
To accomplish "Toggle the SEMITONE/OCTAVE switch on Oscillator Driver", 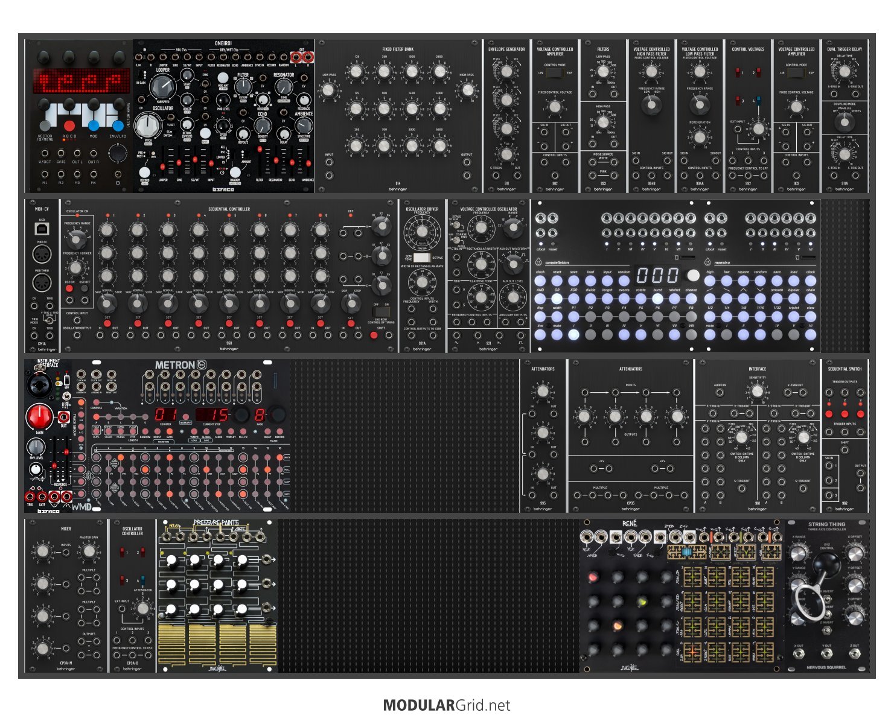I will point(423,258).
